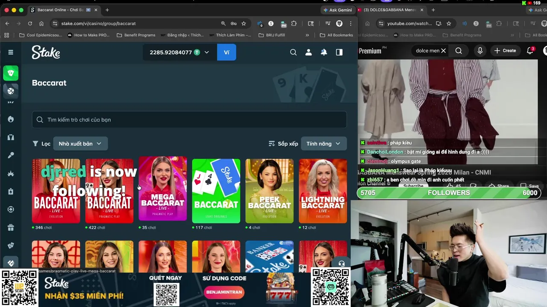This screenshot has height=307, width=547.
Task: Open BRIJ Fulfill bookmark folder
Action: tap(272, 35)
